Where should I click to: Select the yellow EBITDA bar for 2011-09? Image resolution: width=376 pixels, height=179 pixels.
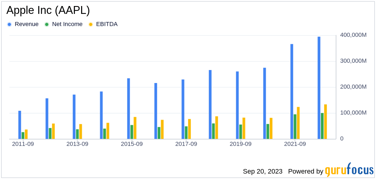point(26,134)
